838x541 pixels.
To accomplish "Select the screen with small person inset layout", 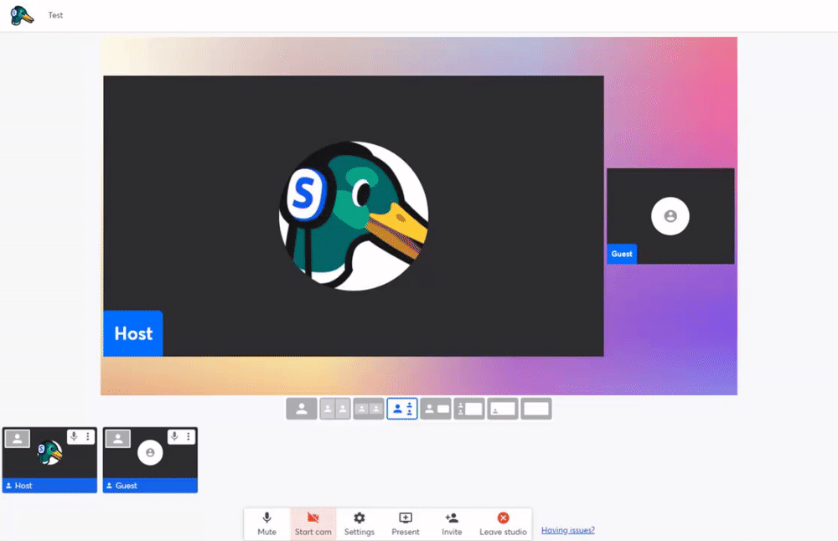I will (503, 409).
